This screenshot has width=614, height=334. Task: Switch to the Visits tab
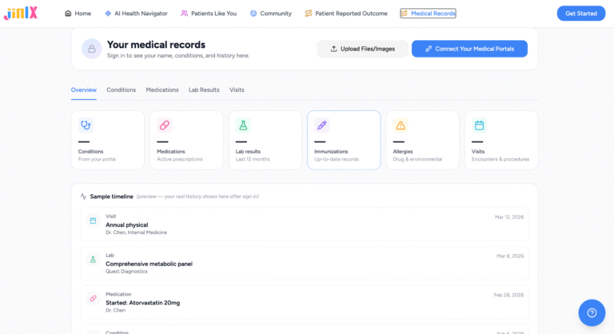pyautogui.click(x=237, y=89)
